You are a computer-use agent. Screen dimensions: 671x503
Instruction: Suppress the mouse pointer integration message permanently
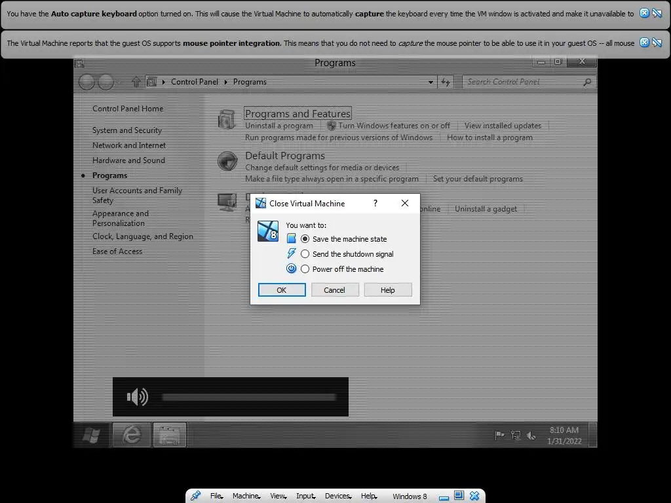(x=657, y=42)
